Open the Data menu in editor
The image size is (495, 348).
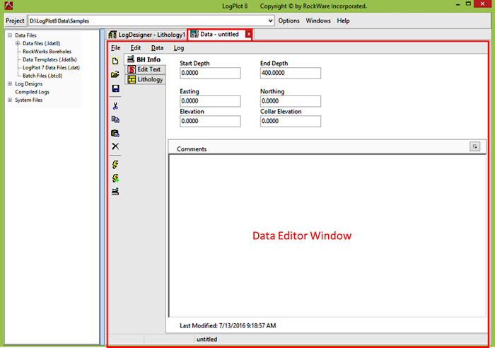pos(157,48)
